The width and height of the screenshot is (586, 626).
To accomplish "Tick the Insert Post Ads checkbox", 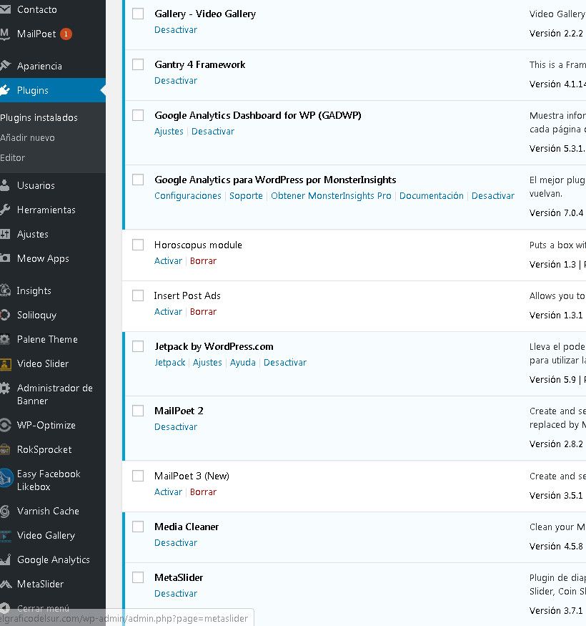I will point(138,295).
